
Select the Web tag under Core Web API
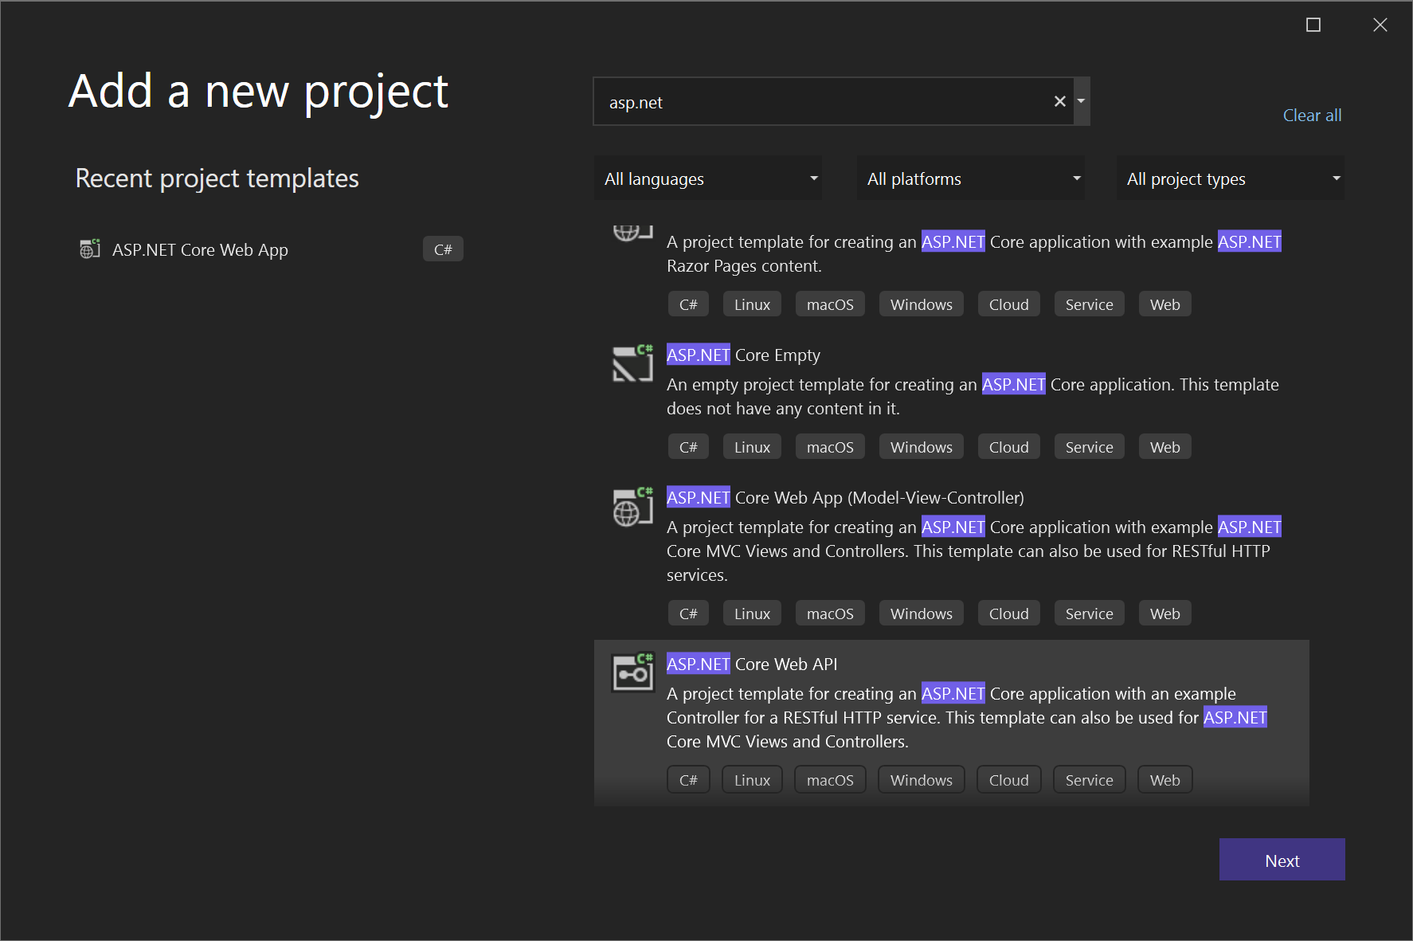coord(1164,779)
